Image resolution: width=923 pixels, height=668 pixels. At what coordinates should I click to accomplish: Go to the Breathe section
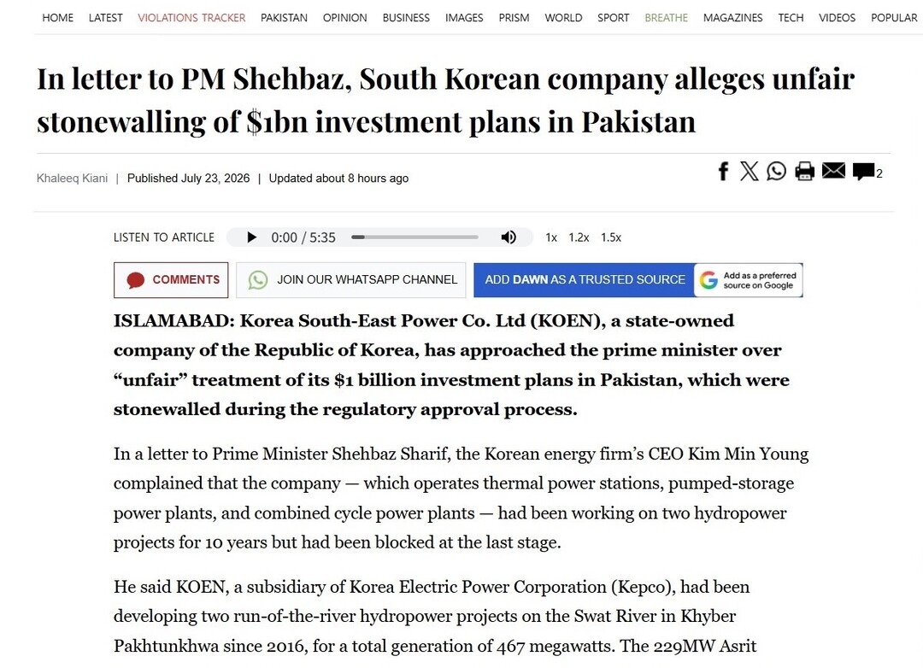point(667,18)
